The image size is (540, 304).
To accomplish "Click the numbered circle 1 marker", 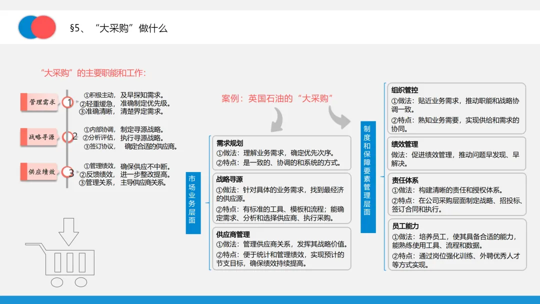I will point(68,102).
